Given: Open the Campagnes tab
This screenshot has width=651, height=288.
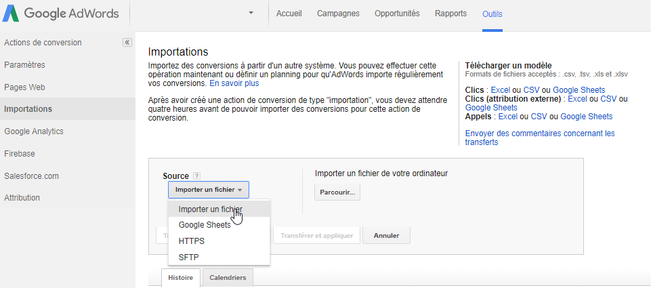Looking at the screenshot, I should pos(338,14).
